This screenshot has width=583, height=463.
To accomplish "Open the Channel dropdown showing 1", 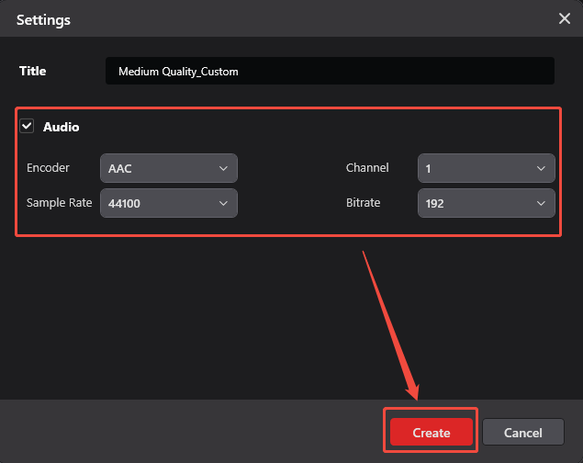I will [x=487, y=168].
